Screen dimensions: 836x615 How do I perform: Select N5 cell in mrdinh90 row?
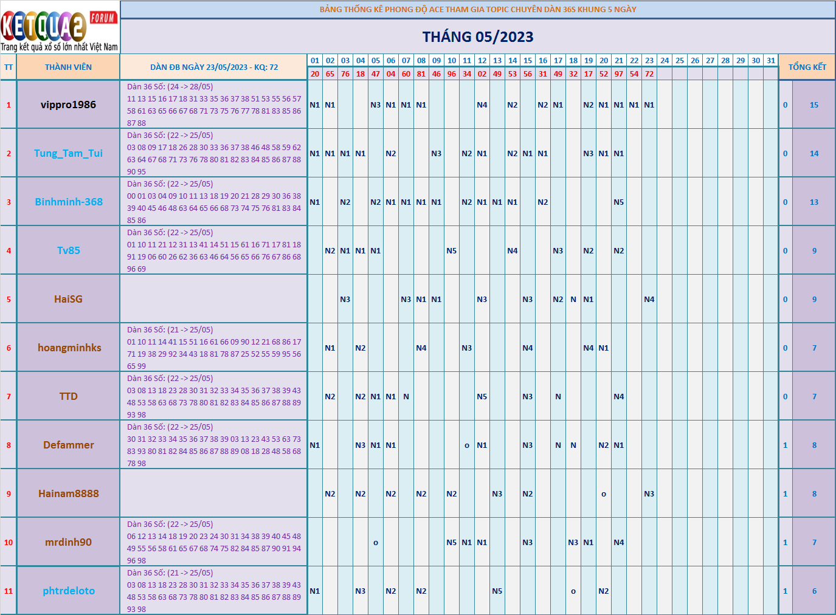point(452,542)
